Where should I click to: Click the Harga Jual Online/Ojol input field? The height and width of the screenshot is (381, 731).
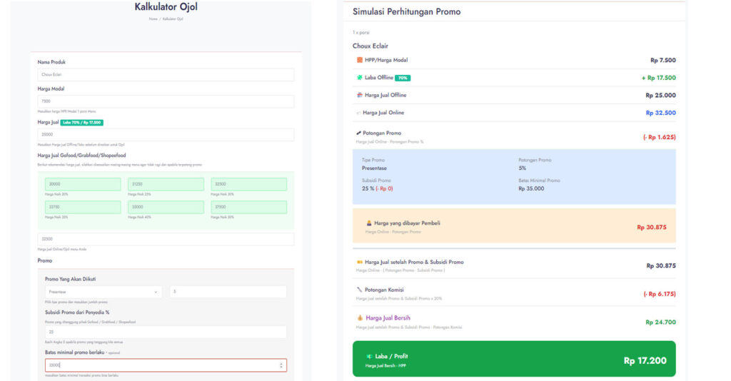(166, 239)
